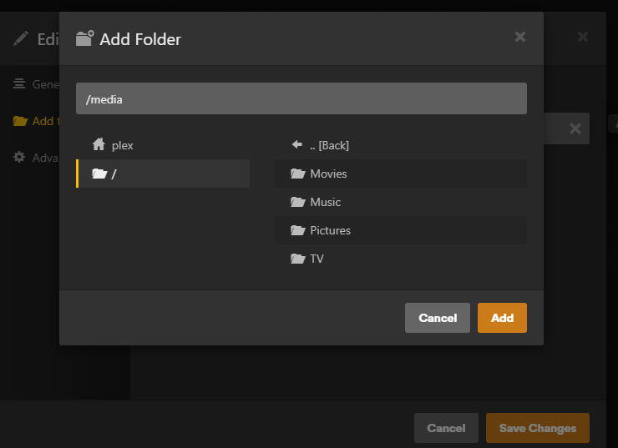Remove the folder entry using its X
This screenshot has height=448, width=618.
tap(575, 128)
